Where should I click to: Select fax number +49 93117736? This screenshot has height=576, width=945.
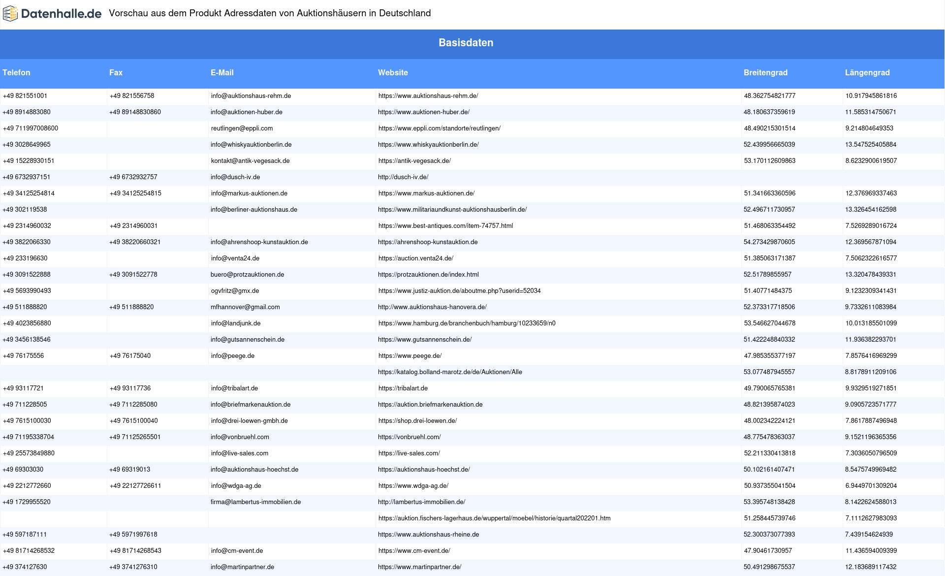[130, 388]
